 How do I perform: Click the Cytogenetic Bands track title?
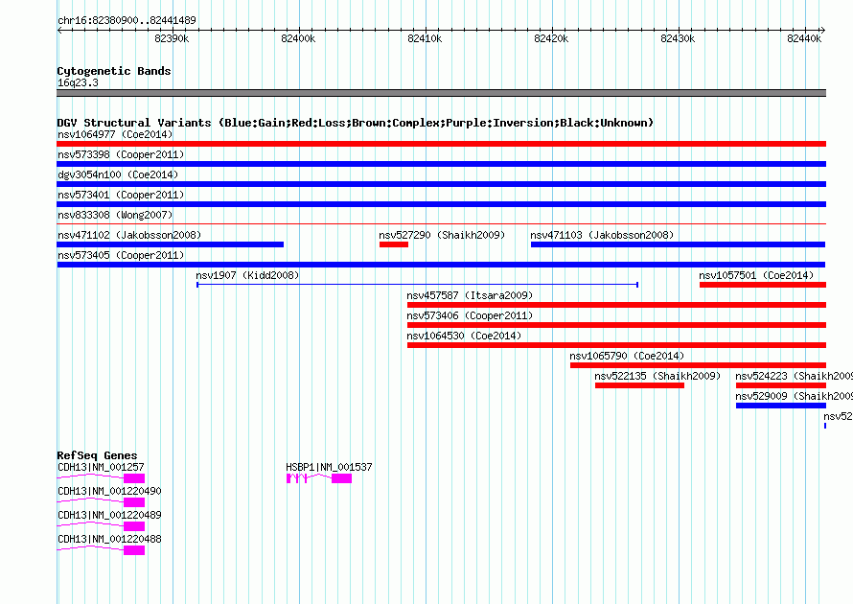(114, 71)
